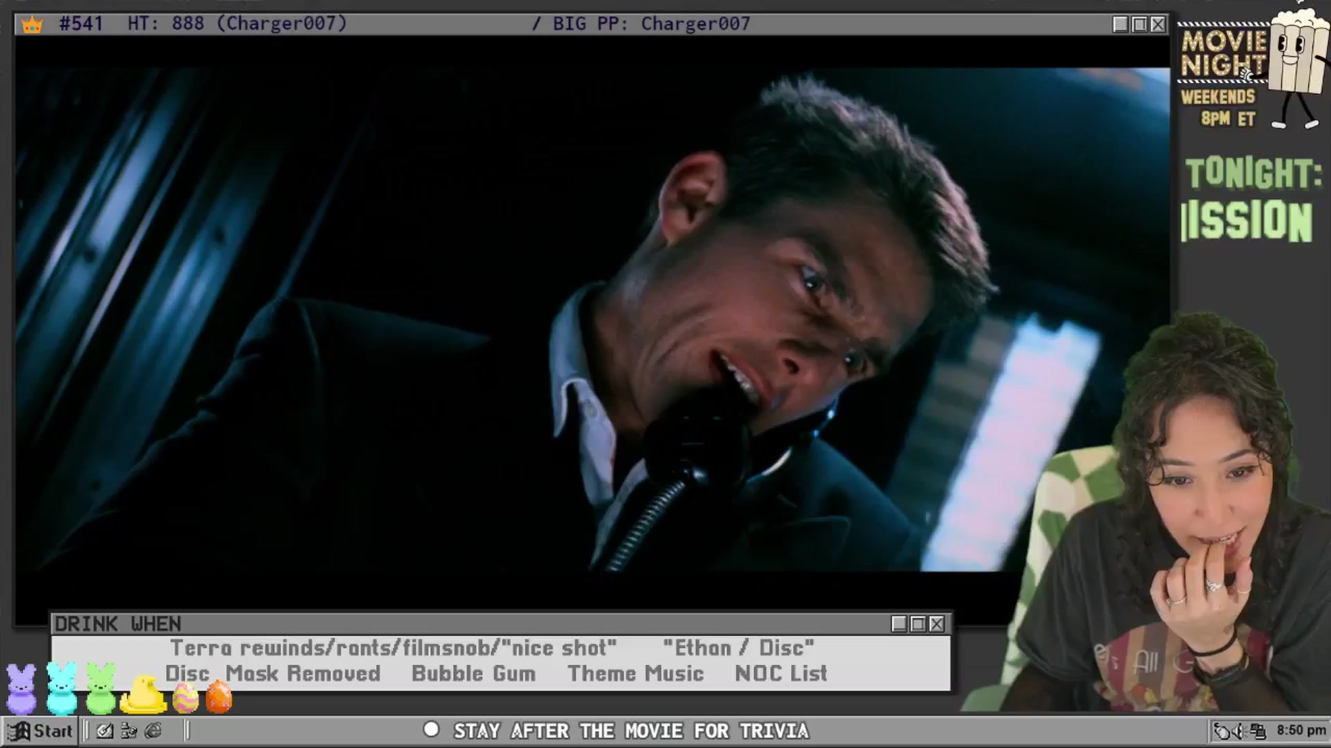The image size is (1331, 748).
Task: Click the MOVIE NIGHT logo text
Action: (1224, 53)
